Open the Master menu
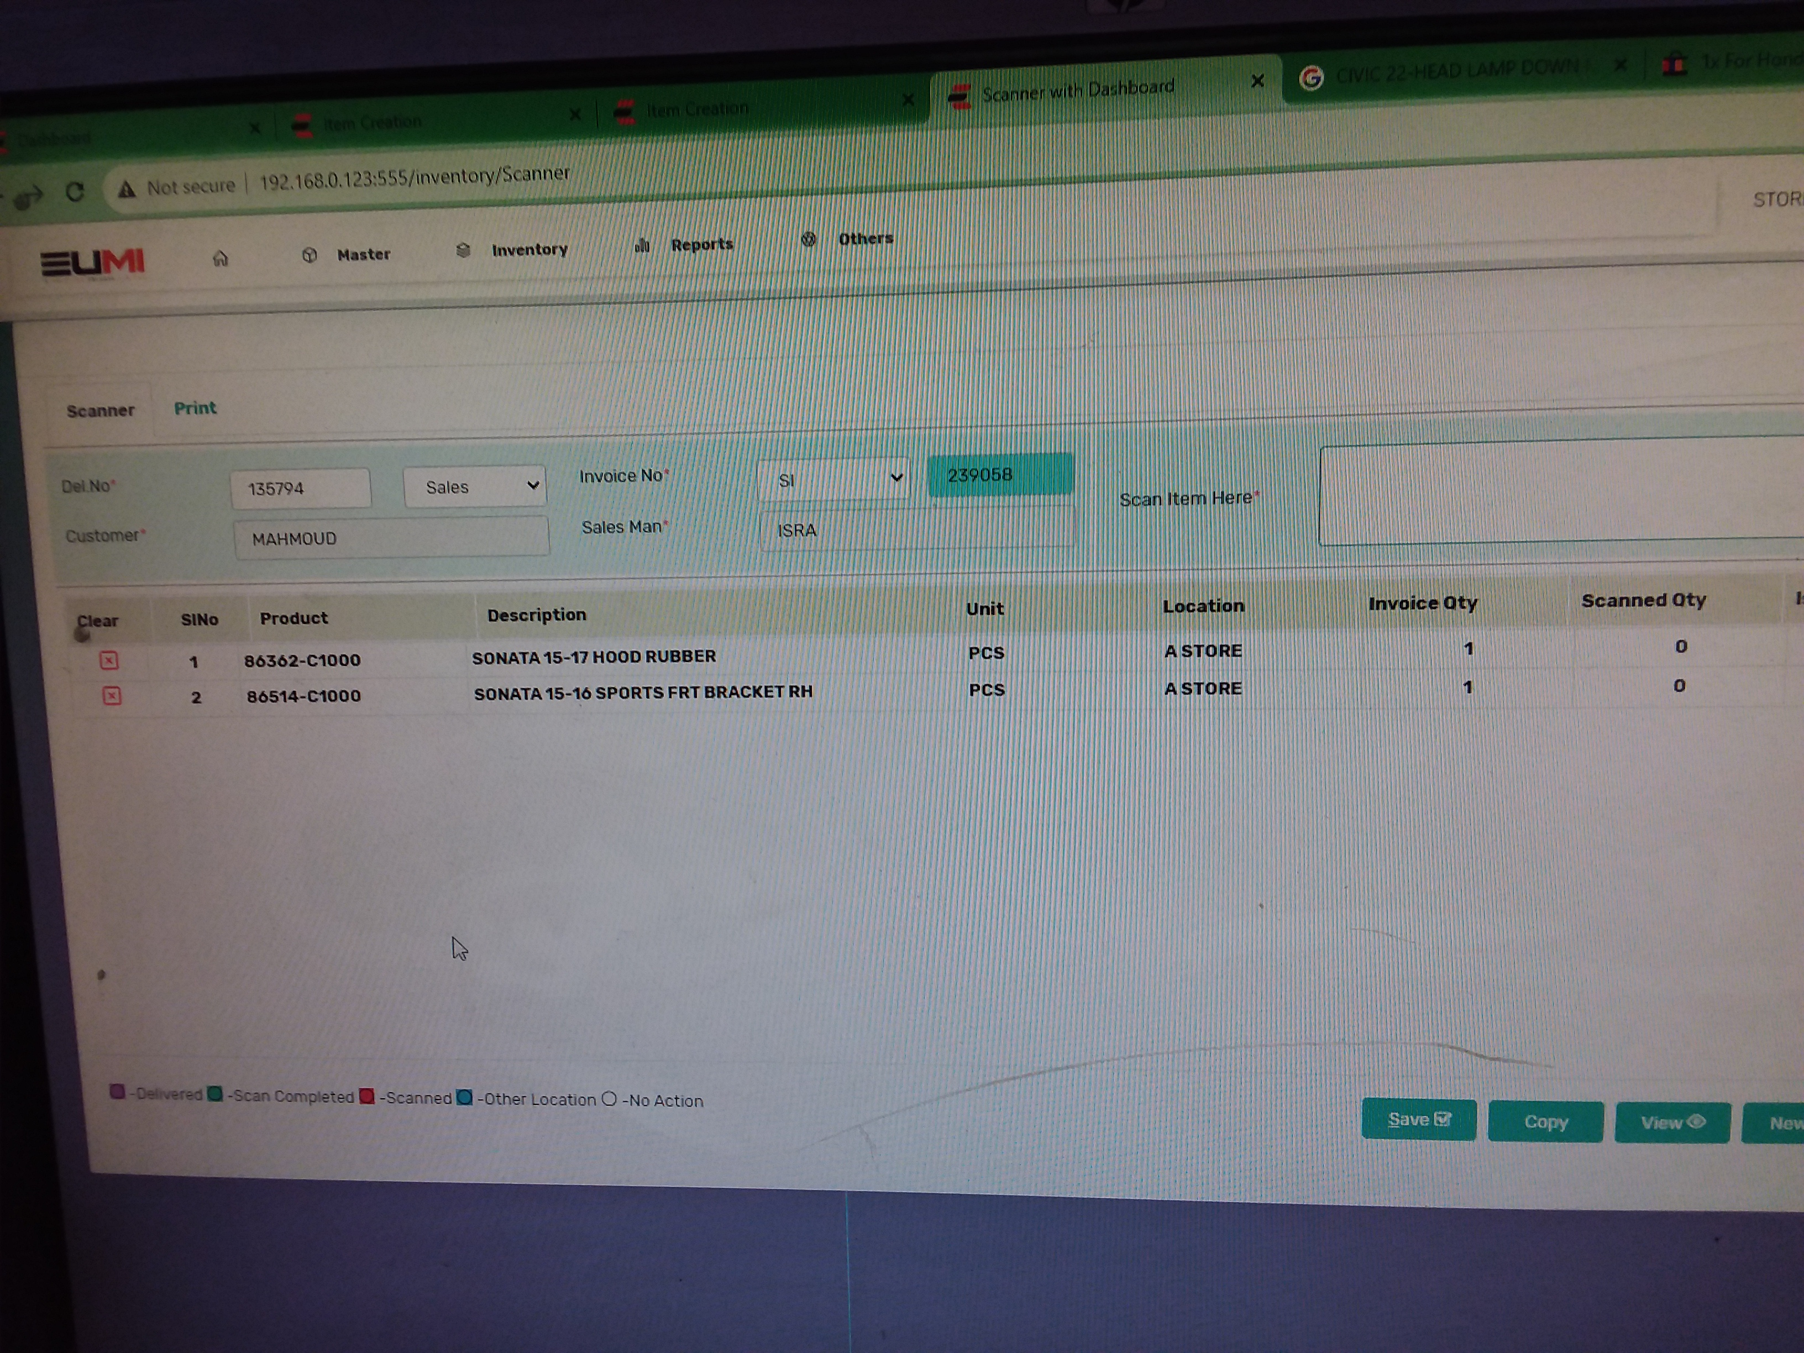 (364, 254)
